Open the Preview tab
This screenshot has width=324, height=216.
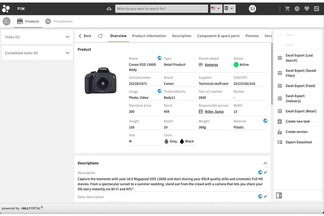point(252,36)
